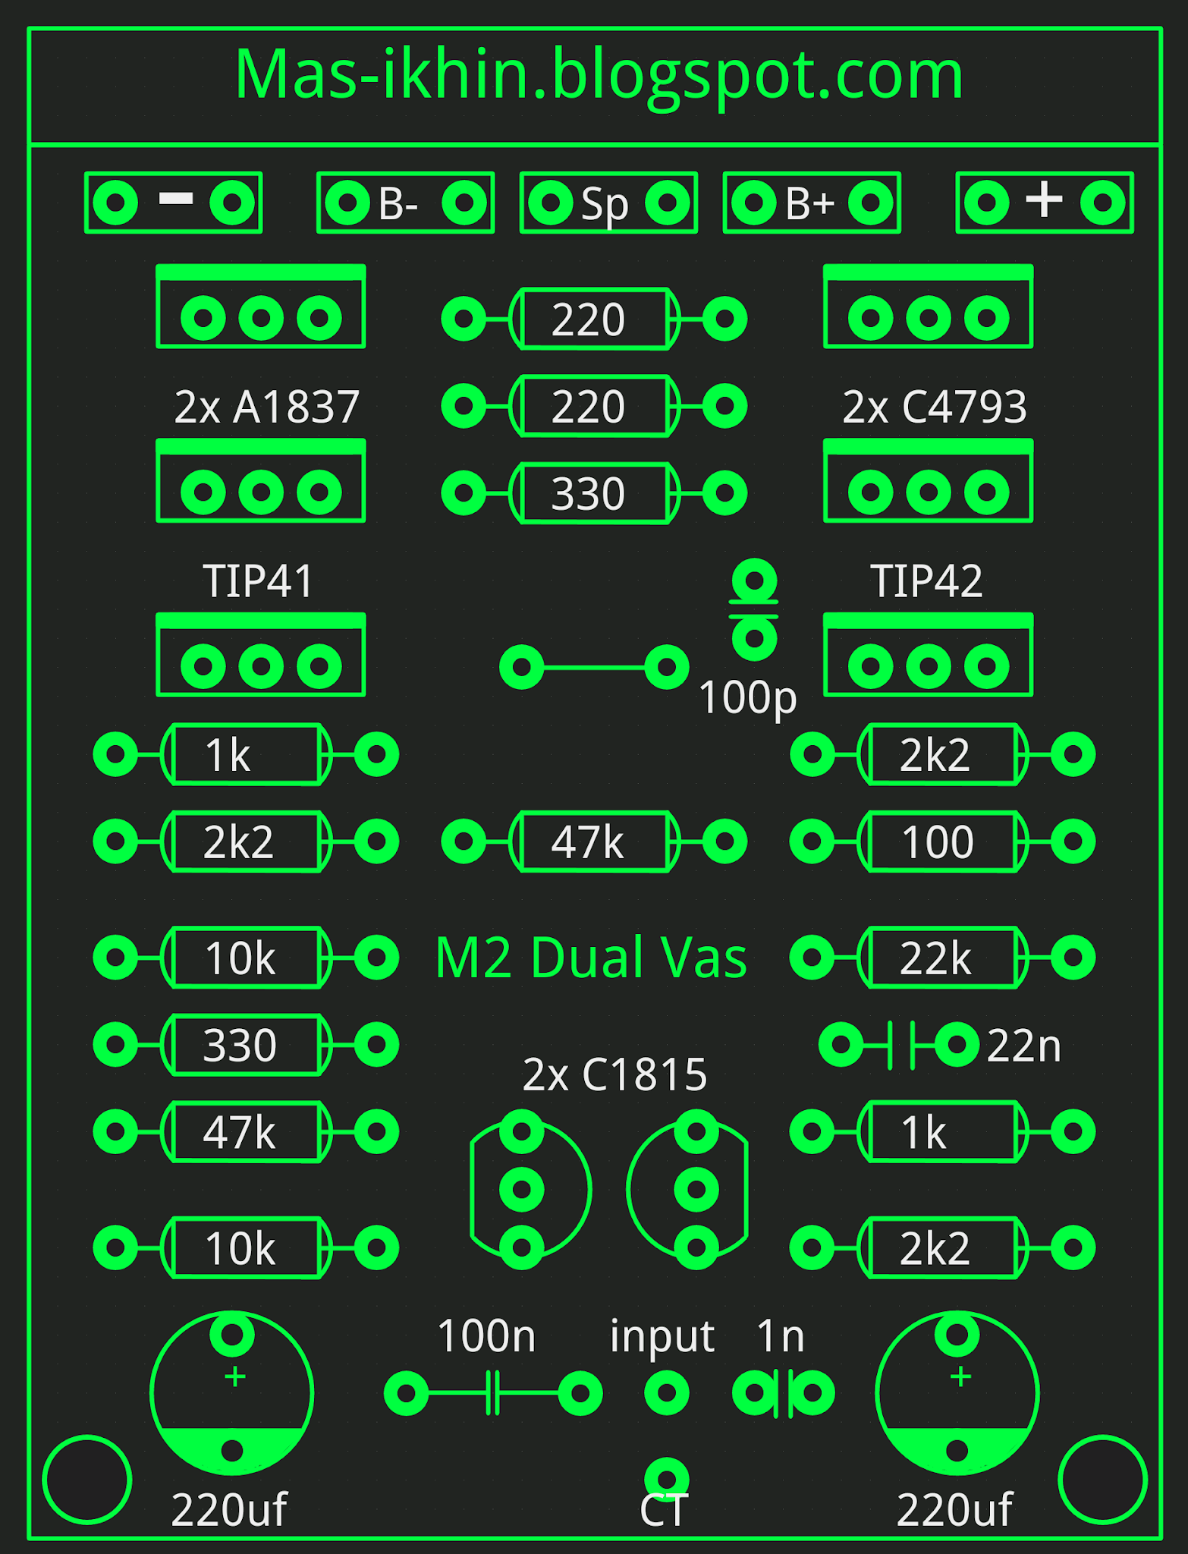
Task: Click the CT pad
Action: click(667, 1479)
